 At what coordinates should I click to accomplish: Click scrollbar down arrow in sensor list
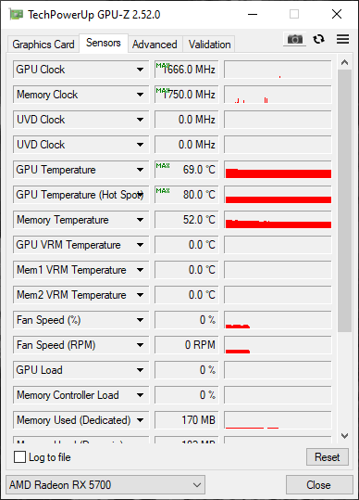344,435
